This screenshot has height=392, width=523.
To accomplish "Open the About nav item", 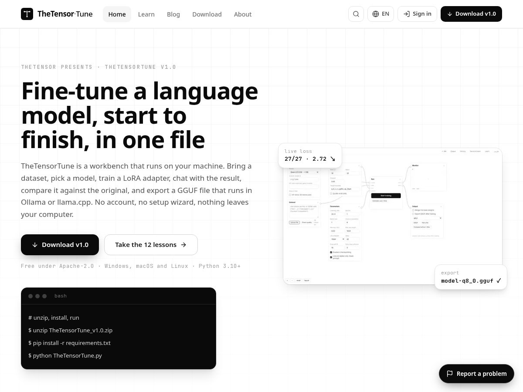I will (243, 14).
